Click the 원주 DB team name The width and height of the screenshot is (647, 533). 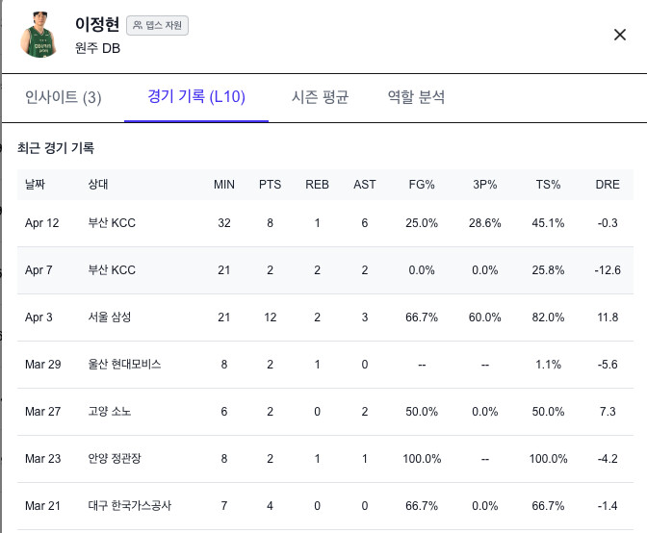point(97,48)
